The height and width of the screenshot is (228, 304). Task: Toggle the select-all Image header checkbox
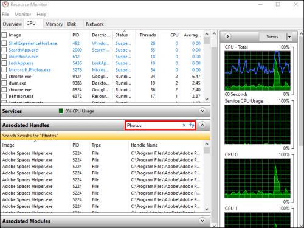point(4,35)
